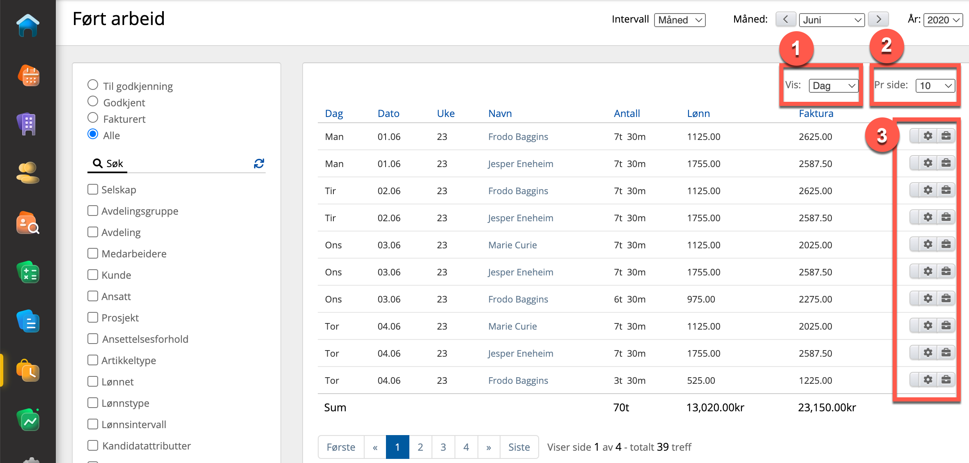Open the Måned dropdown showing Juni
Viewport: 969px width, 463px height.
coord(831,20)
